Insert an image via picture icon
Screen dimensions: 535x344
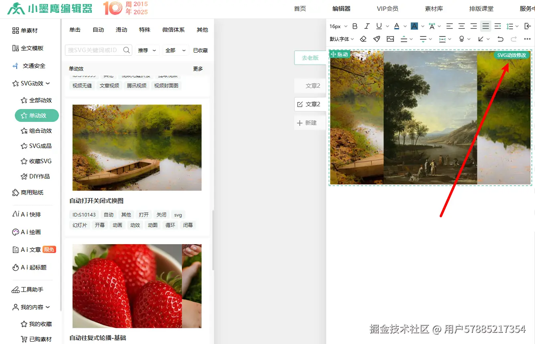[x=390, y=39]
